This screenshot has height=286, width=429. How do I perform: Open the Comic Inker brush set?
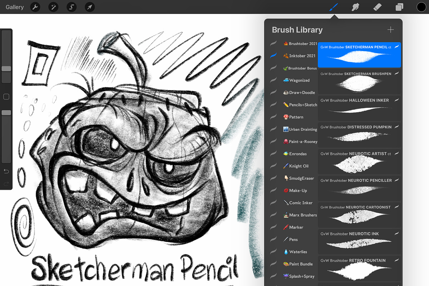(x=298, y=203)
